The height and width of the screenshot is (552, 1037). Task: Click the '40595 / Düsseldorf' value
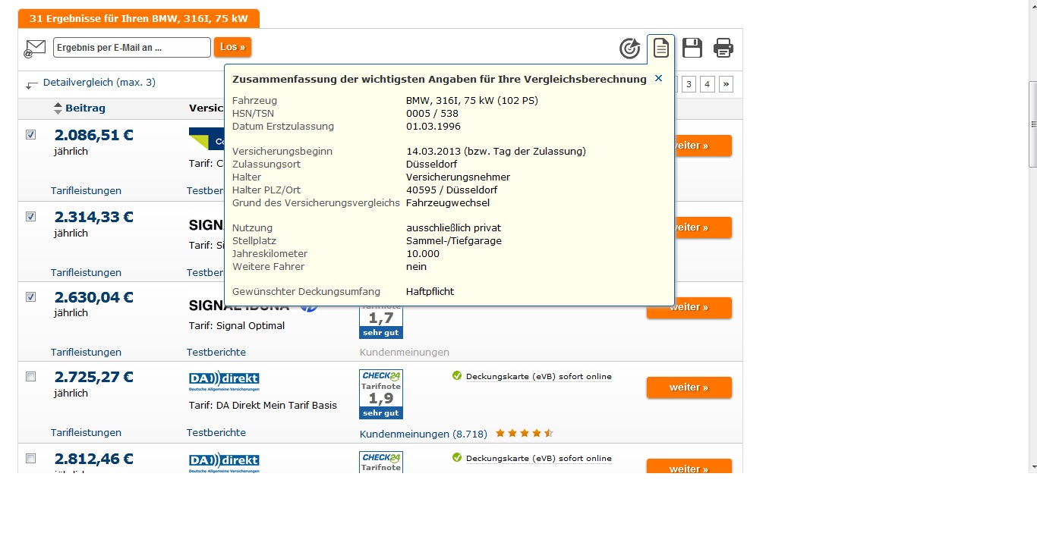tap(452, 190)
